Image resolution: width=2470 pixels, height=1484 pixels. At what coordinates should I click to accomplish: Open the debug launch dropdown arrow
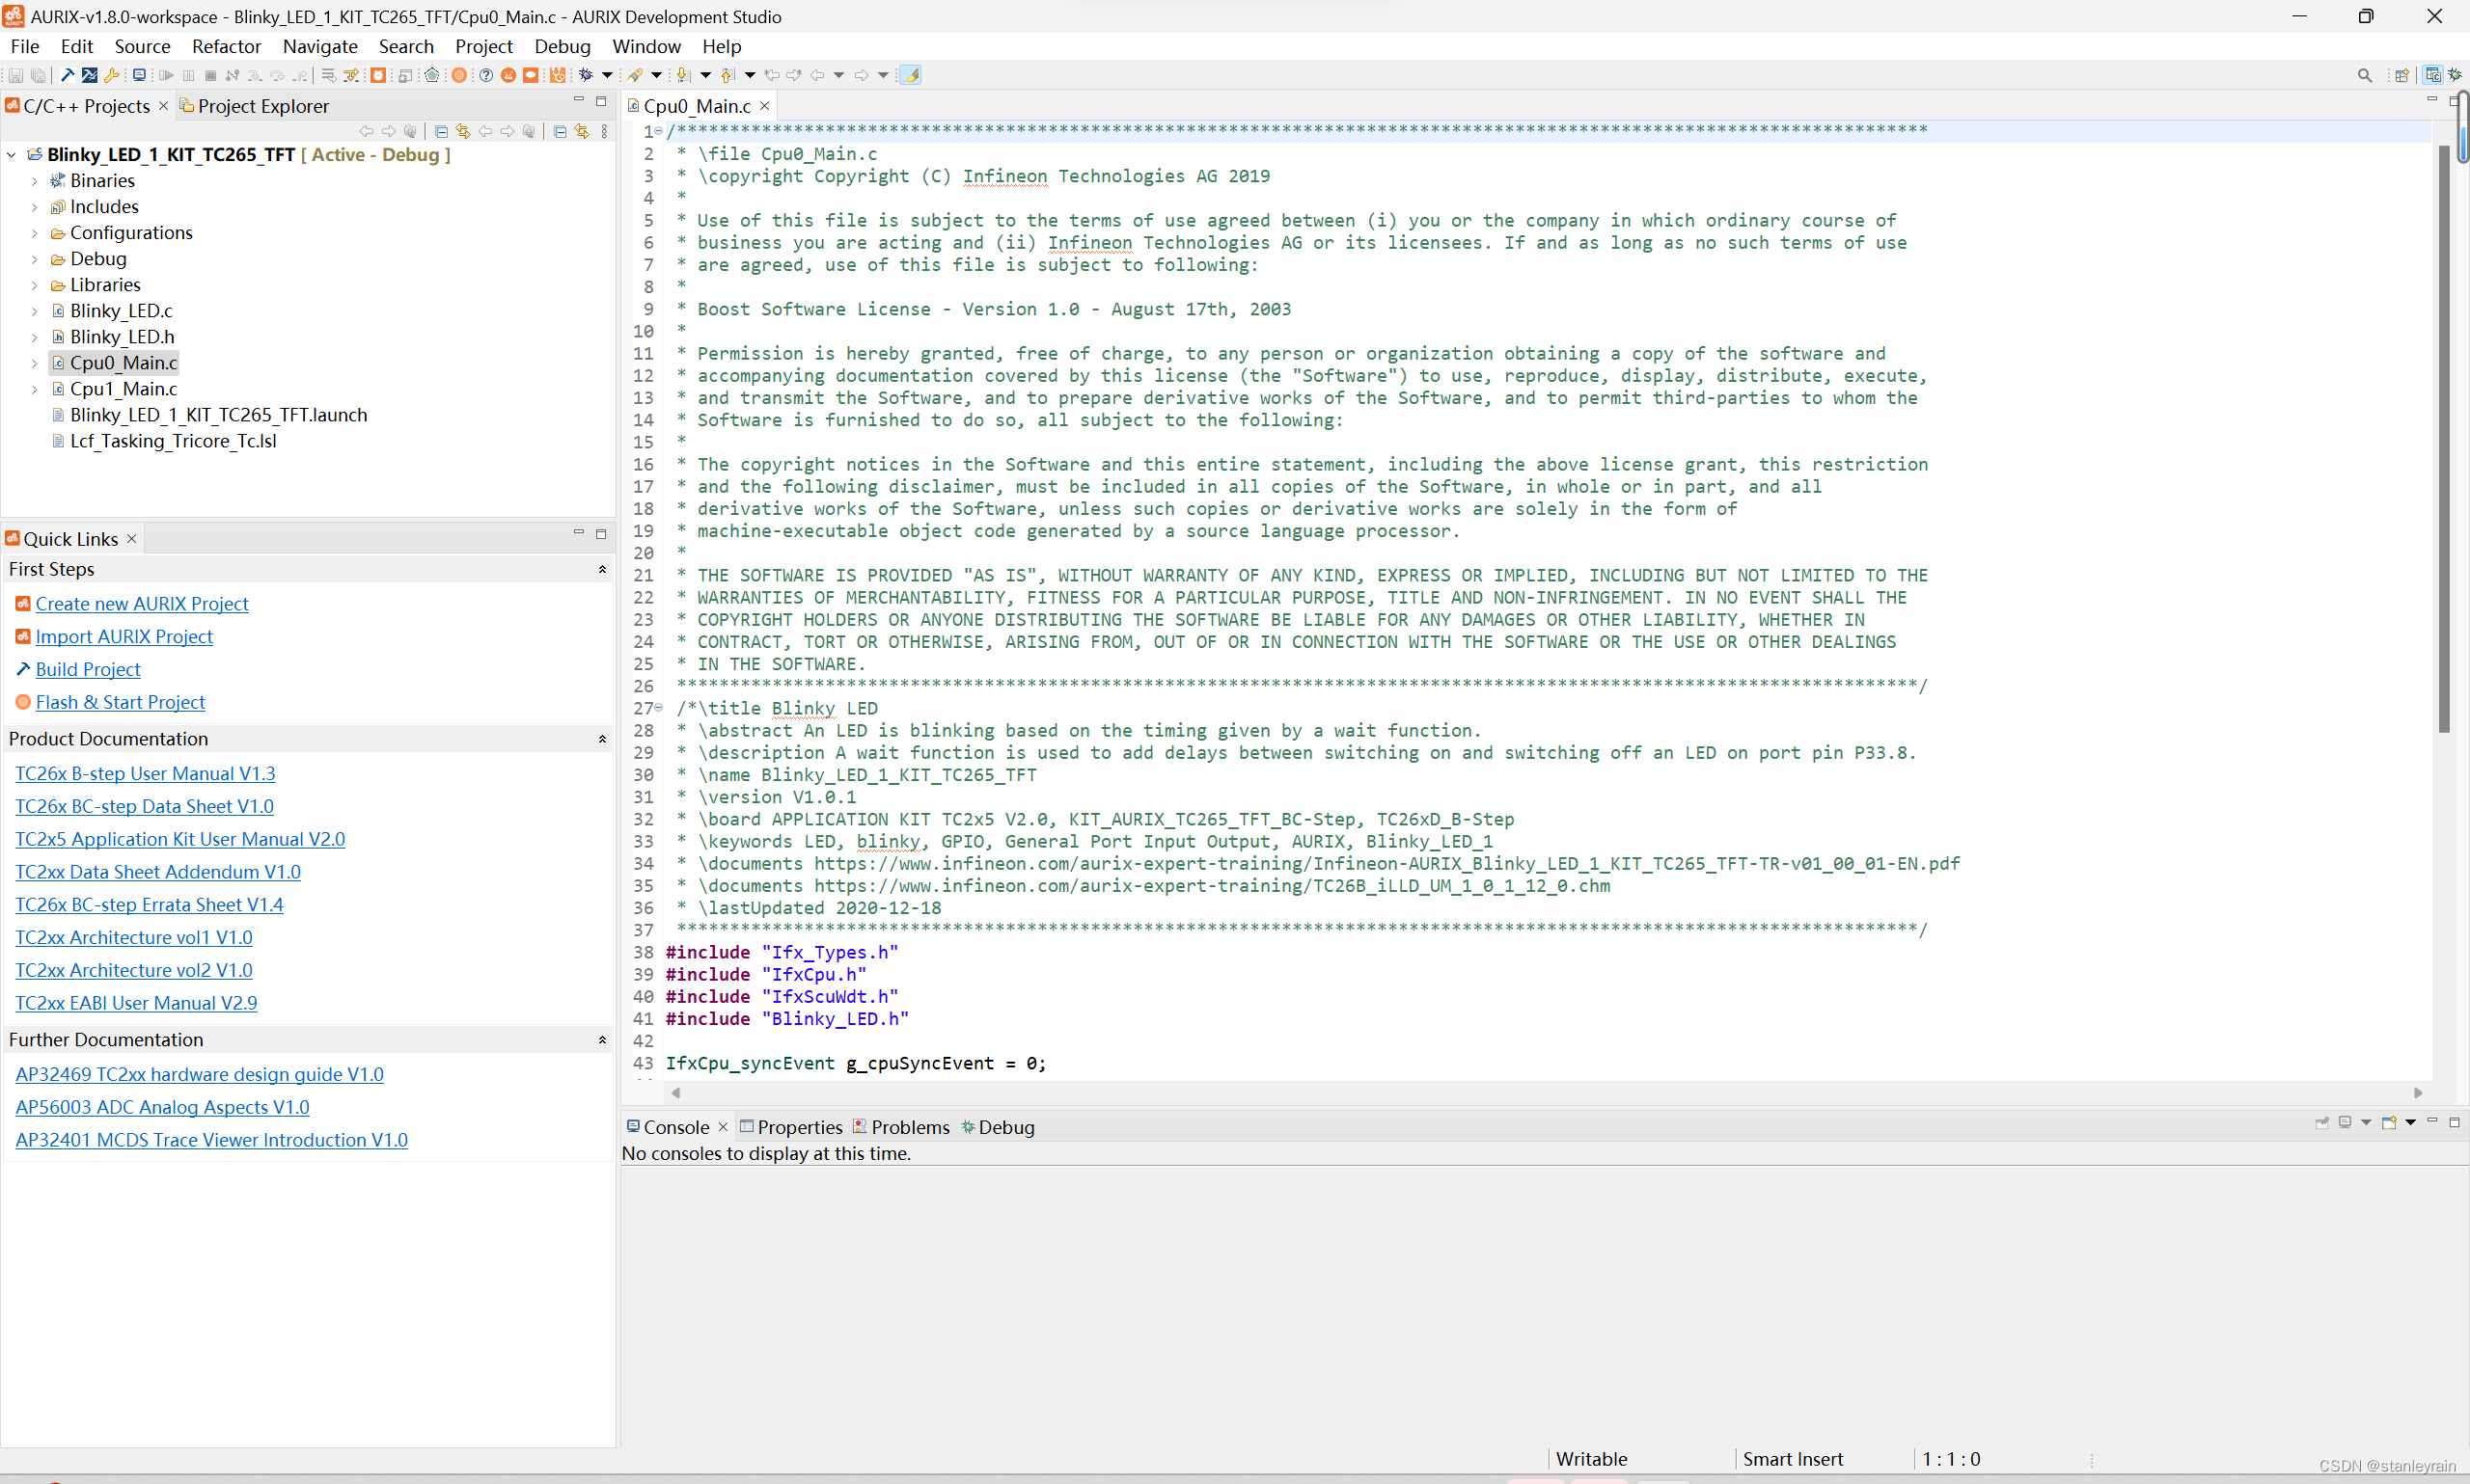click(607, 75)
